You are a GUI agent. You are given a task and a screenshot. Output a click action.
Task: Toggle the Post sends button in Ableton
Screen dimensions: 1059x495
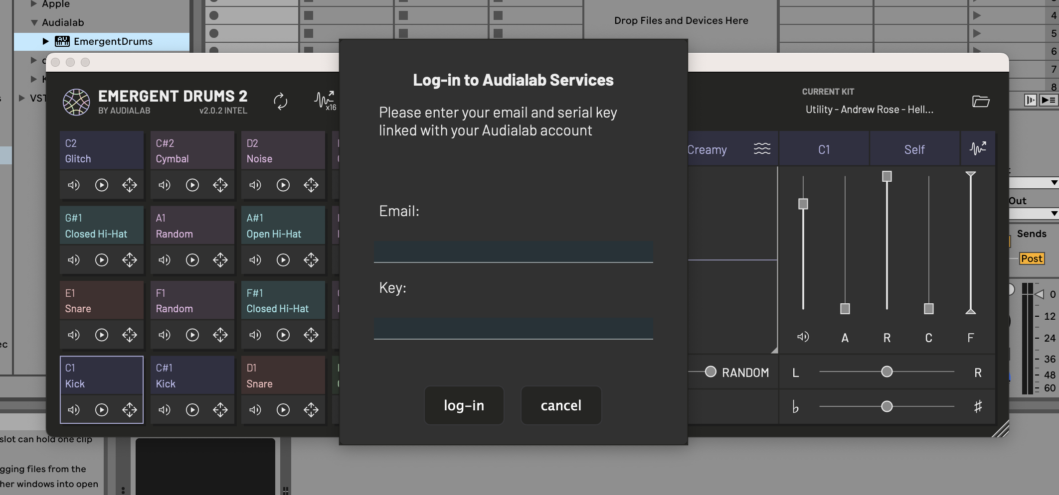1032,258
